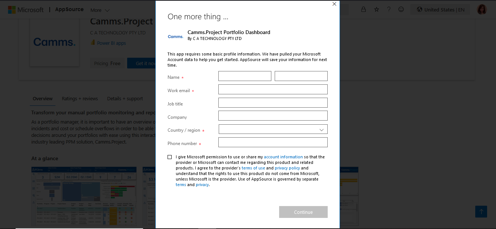Open the Country / region dropdown
This screenshot has width=496, height=229.
(x=273, y=129)
